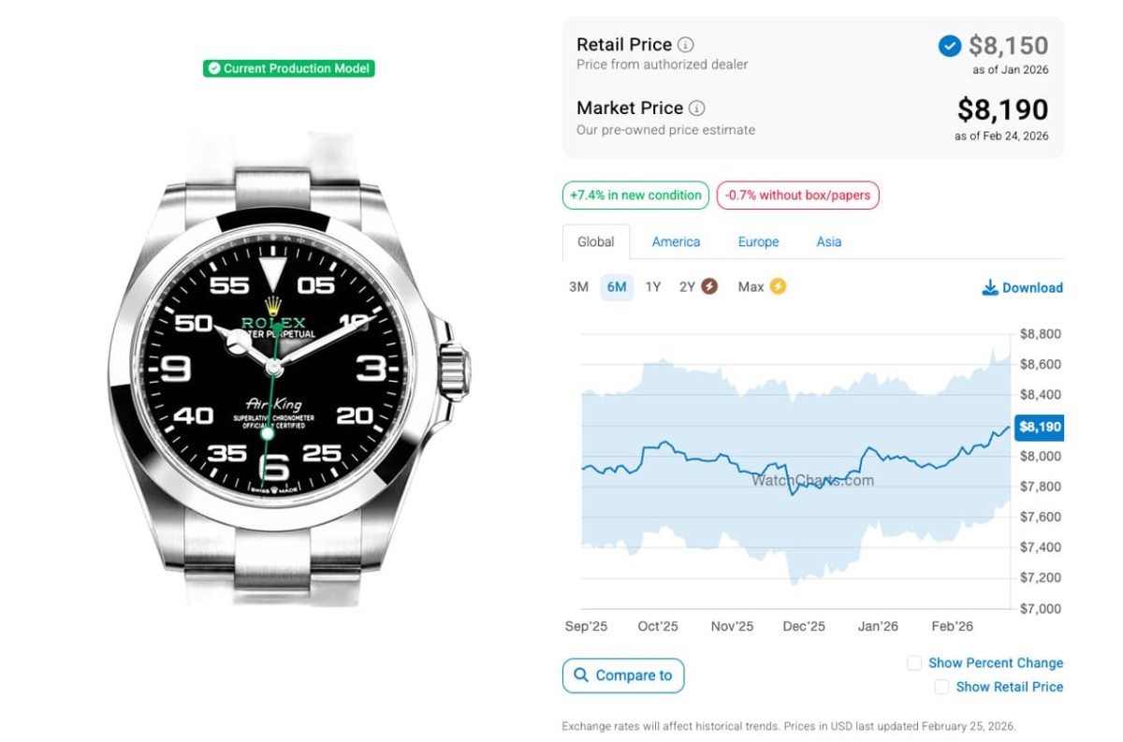Viewport: 1123px width, 742px height.
Task: Click the blue verified checkmark badge
Action: click(x=949, y=46)
